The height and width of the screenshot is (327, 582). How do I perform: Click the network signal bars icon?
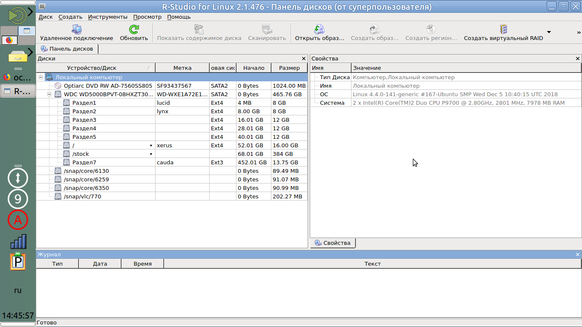click(x=18, y=241)
